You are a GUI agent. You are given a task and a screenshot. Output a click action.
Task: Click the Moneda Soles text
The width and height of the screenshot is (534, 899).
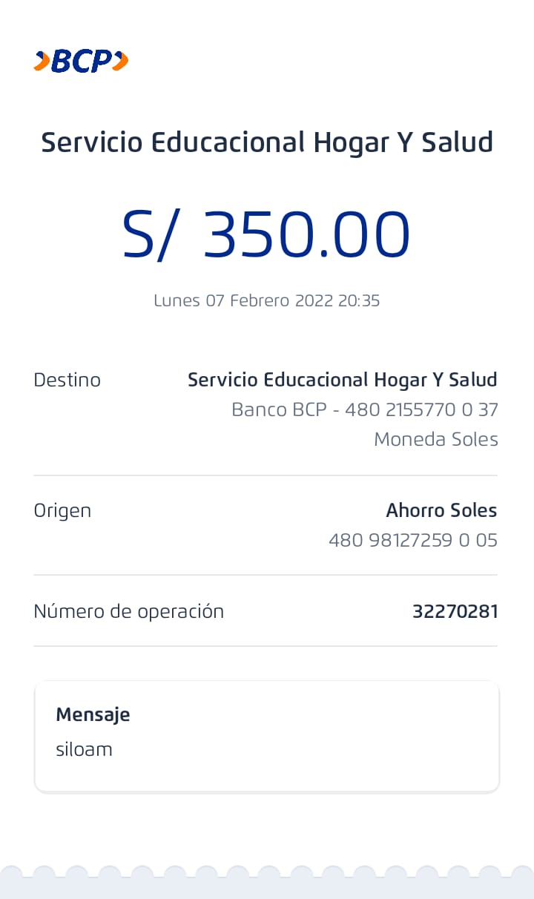tap(435, 439)
